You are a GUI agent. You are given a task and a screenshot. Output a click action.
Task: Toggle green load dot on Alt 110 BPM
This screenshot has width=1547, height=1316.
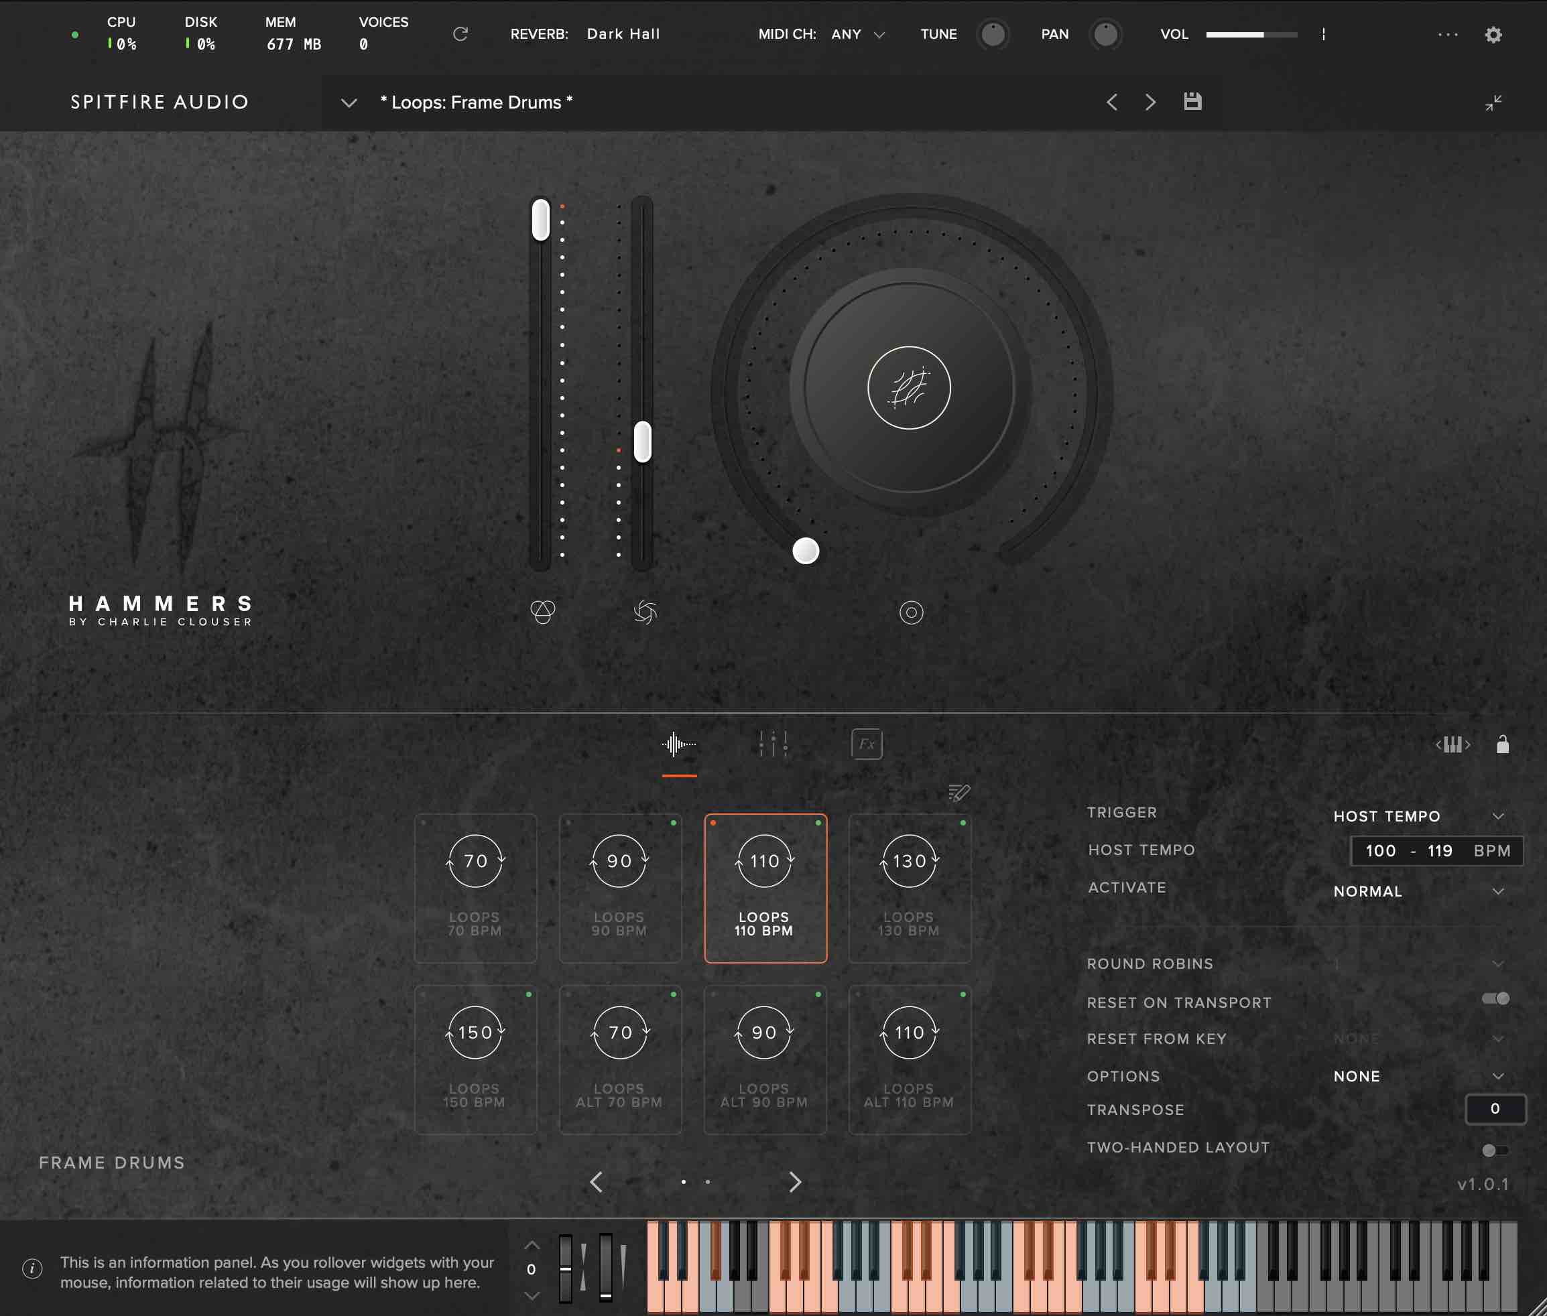point(963,994)
